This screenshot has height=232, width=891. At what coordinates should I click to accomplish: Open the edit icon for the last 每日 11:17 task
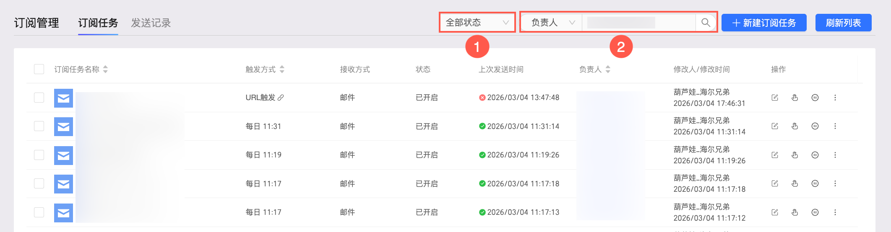tap(774, 212)
